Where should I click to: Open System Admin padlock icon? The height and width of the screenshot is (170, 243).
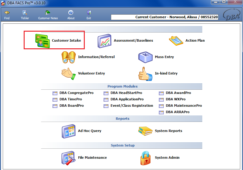tap(145, 158)
